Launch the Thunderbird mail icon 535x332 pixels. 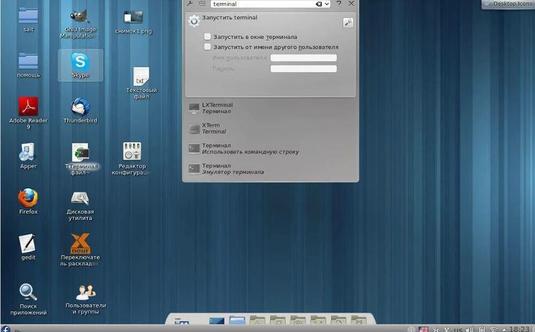[80, 111]
